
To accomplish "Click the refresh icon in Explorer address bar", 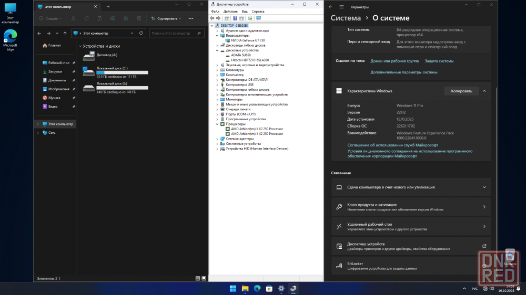I will pos(141,33).
